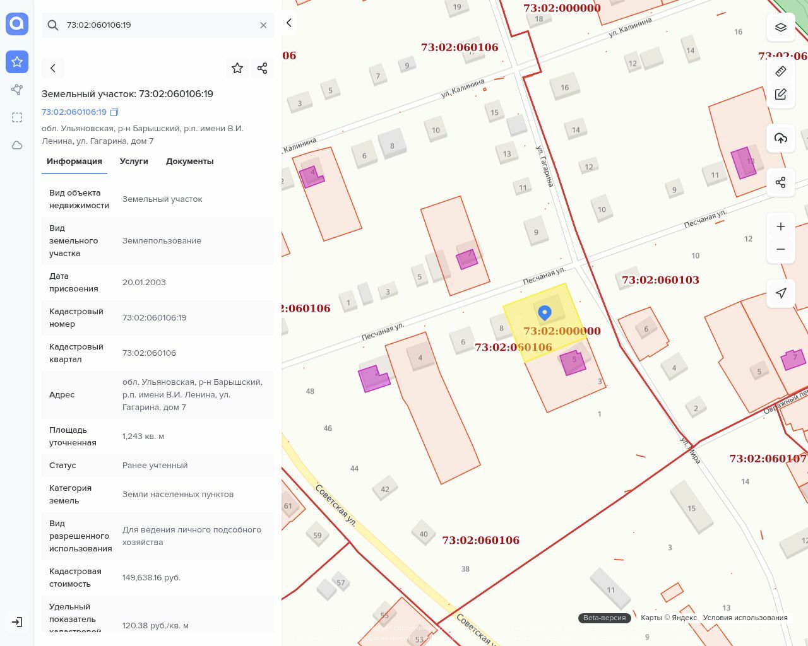Center map on my location
The image size is (808, 646).
pos(780,293)
